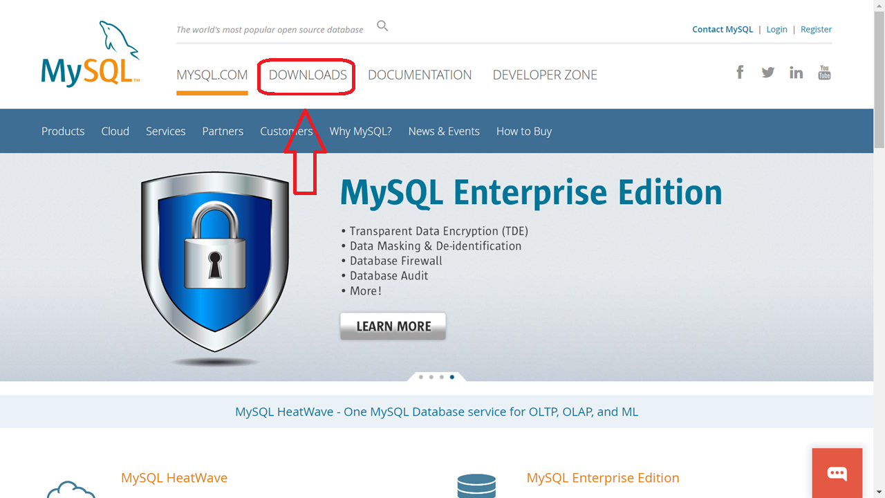This screenshot has height=498, width=885.
Task: Click the Login link
Action: point(776,29)
